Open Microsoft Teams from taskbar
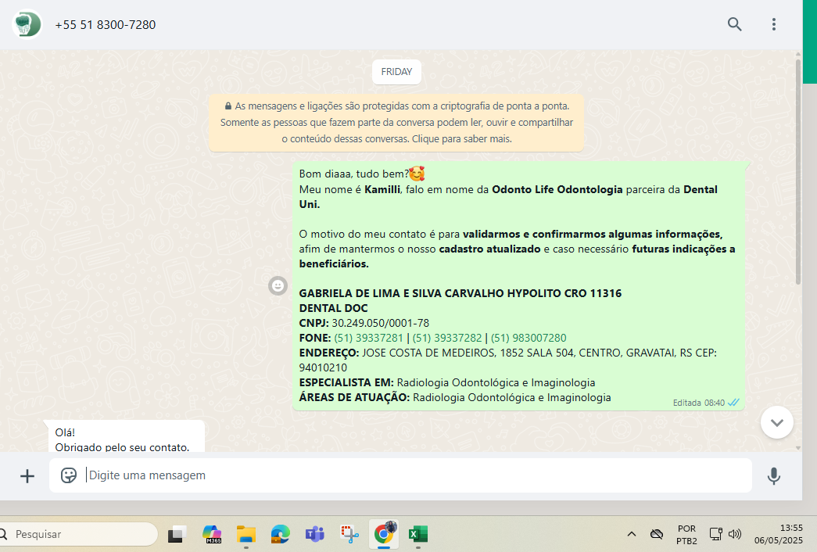Image resolution: width=817 pixels, height=552 pixels. (x=315, y=534)
